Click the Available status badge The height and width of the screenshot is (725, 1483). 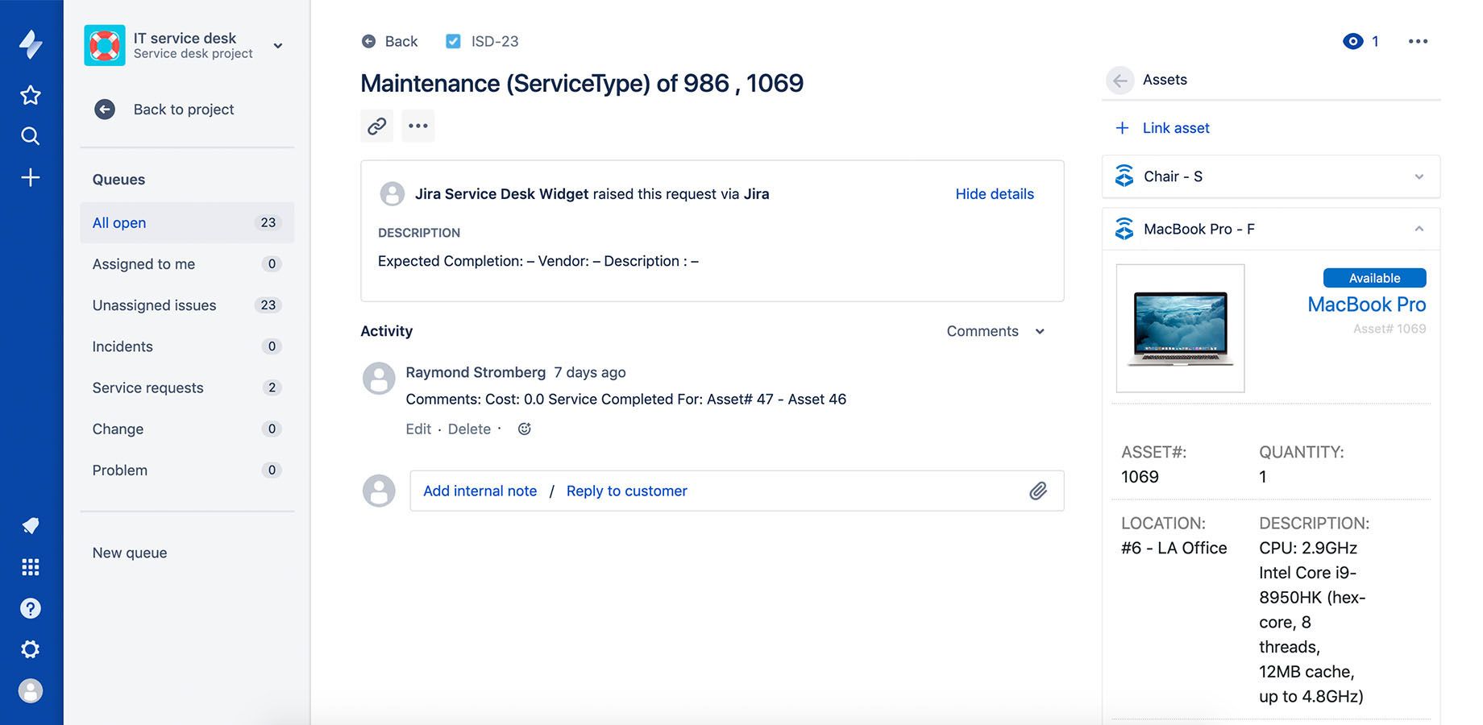pyautogui.click(x=1374, y=278)
